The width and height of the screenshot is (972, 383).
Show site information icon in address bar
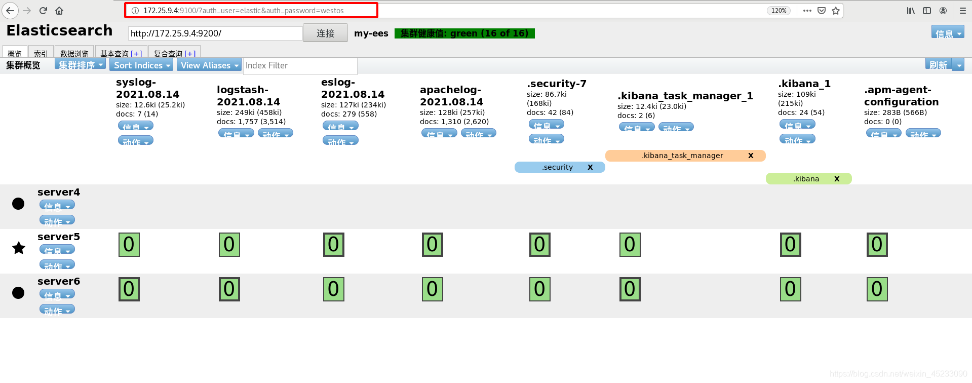(x=135, y=11)
